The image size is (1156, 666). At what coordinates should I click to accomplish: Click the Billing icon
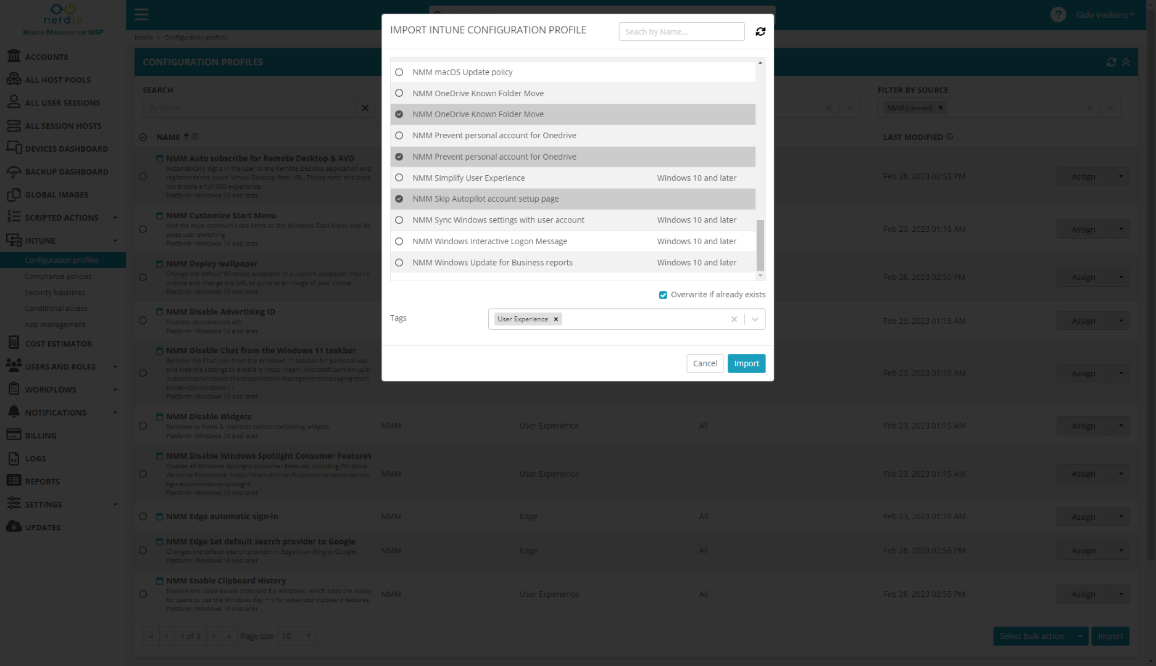pos(14,435)
